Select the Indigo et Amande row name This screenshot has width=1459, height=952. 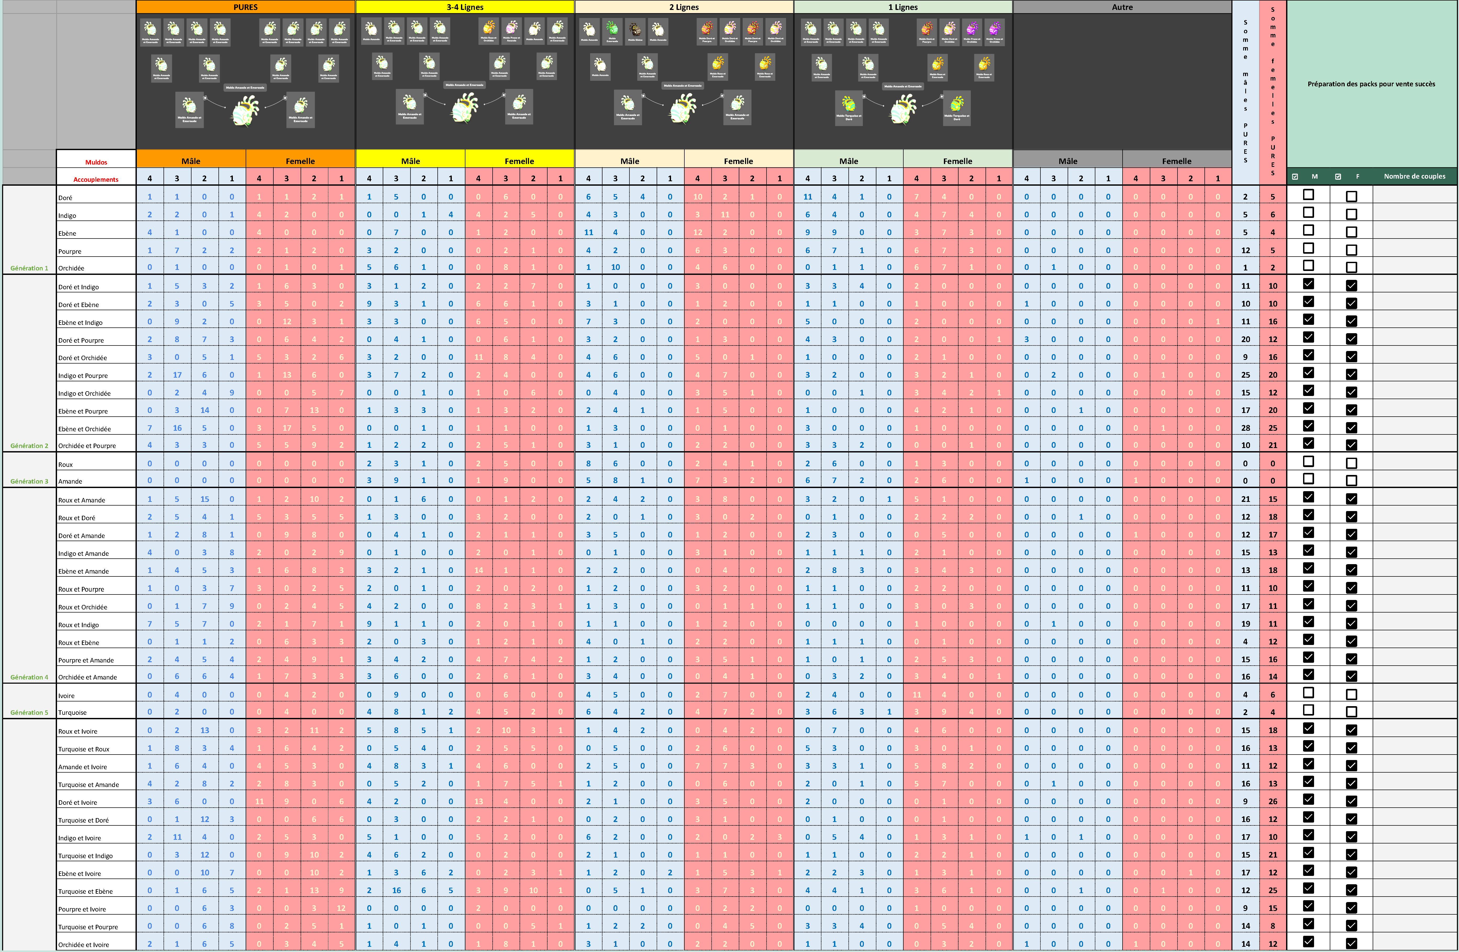click(83, 553)
